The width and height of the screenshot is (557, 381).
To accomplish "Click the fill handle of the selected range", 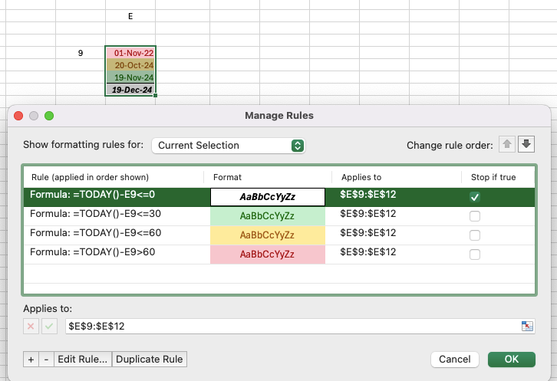I will pos(155,95).
